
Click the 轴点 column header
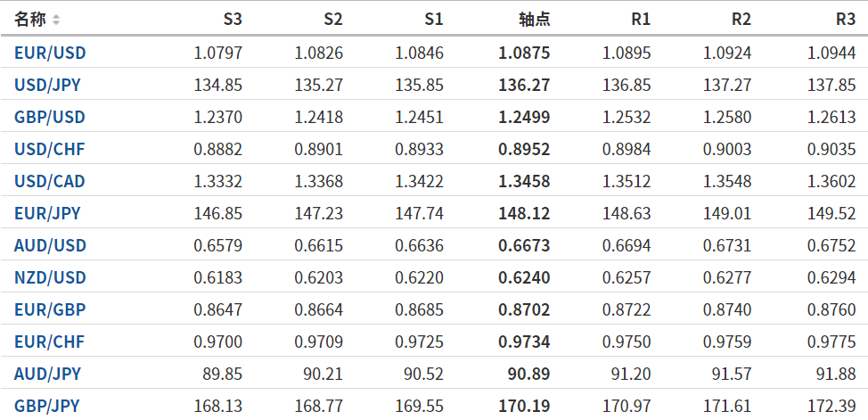click(534, 19)
